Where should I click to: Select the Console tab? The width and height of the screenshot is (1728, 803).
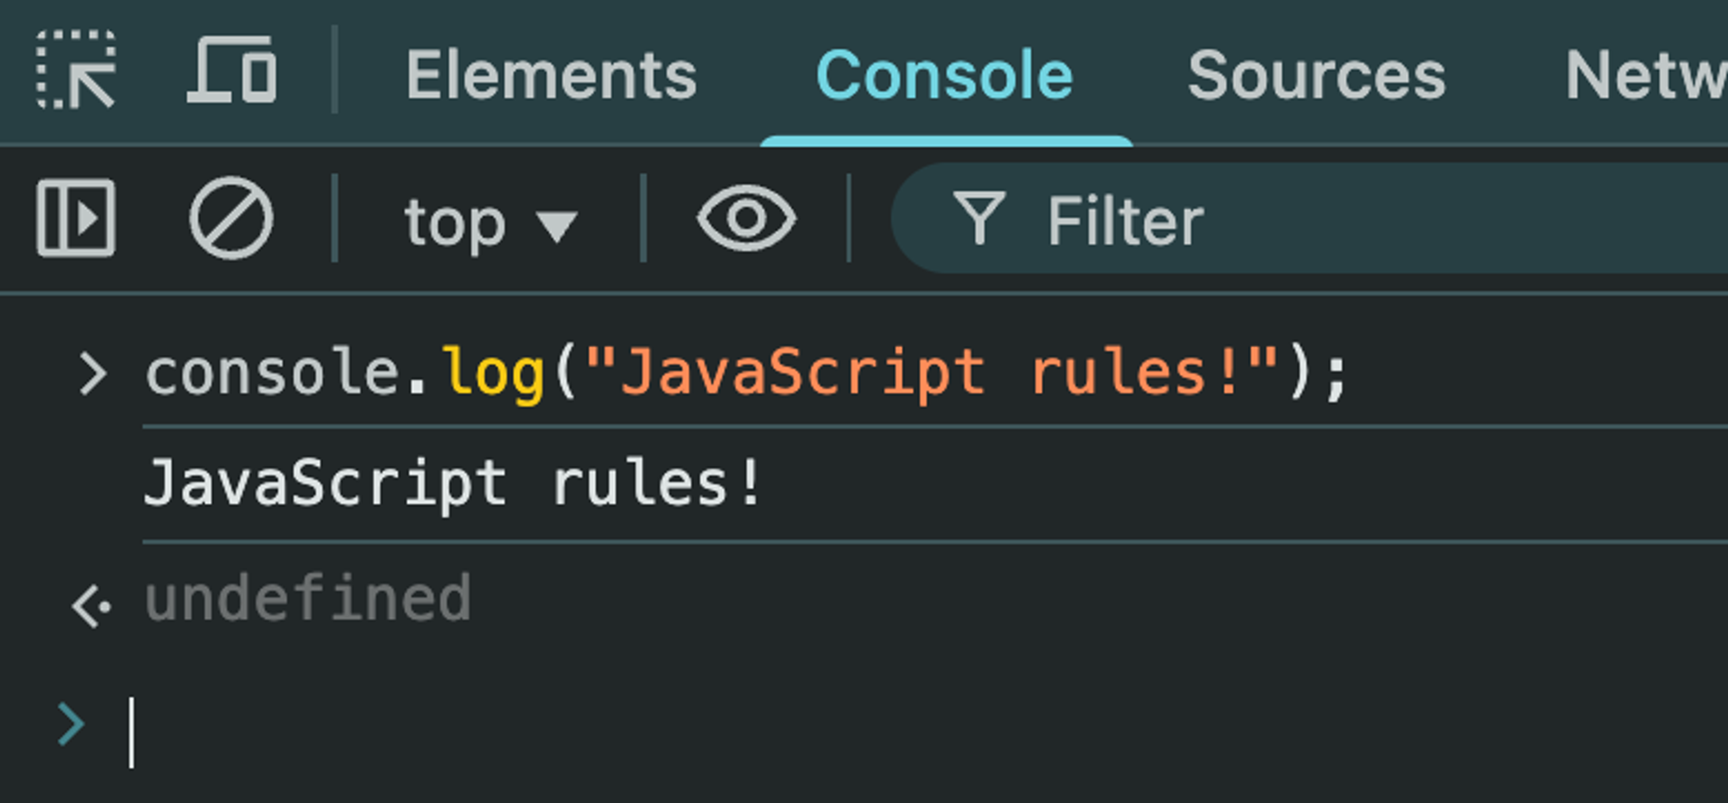click(x=945, y=76)
